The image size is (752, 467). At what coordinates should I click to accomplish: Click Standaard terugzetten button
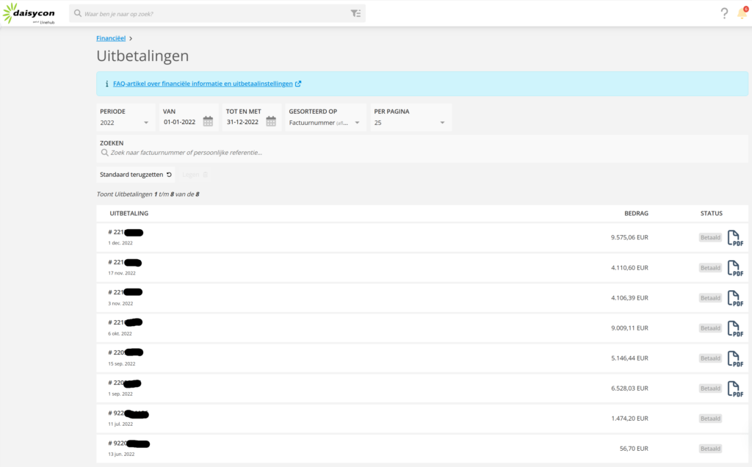tap(136, 174)
